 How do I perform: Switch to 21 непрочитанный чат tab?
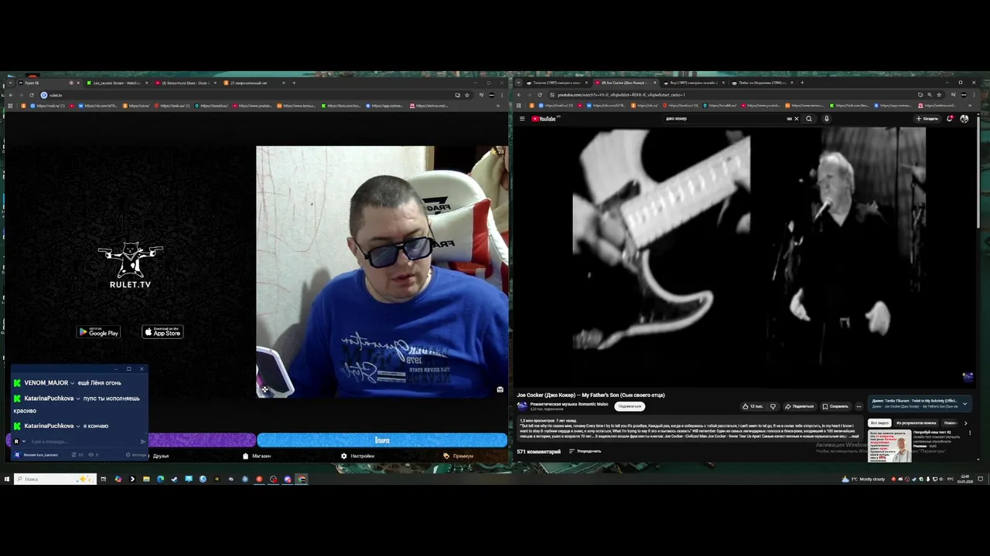(x=253, y=83)
